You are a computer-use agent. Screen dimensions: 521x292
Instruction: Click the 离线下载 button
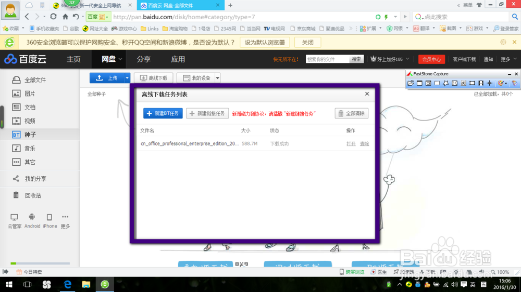point(154,78)
